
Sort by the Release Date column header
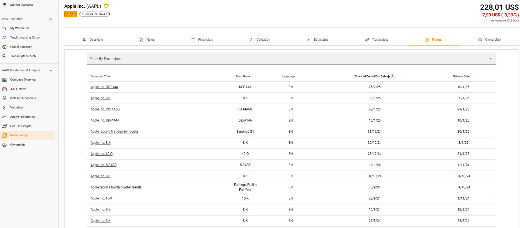[461, 76]
